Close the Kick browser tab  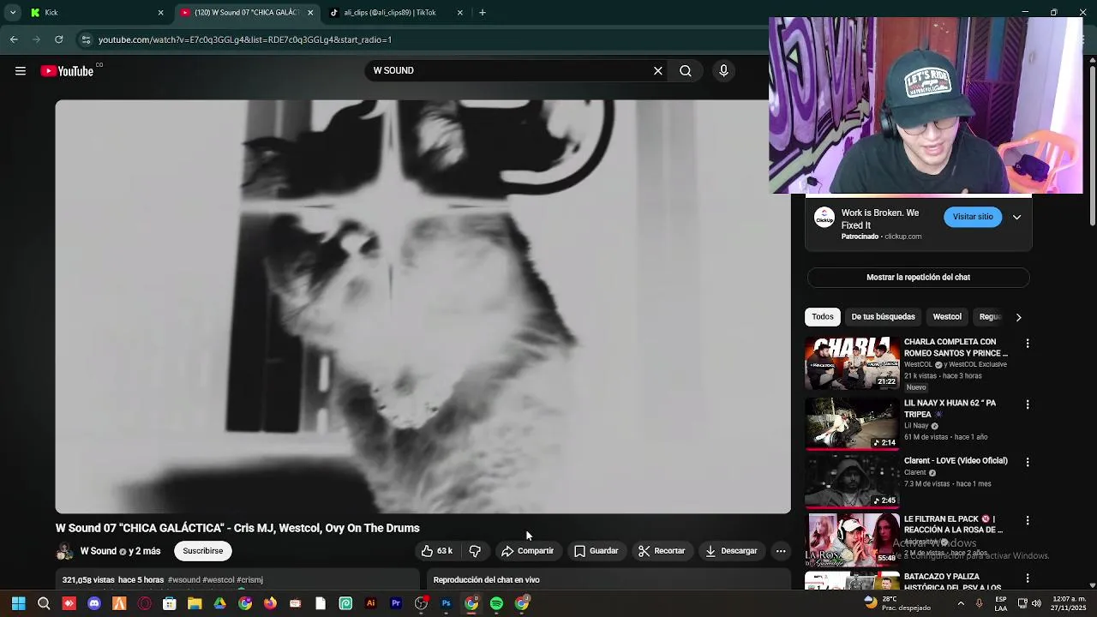160,13
